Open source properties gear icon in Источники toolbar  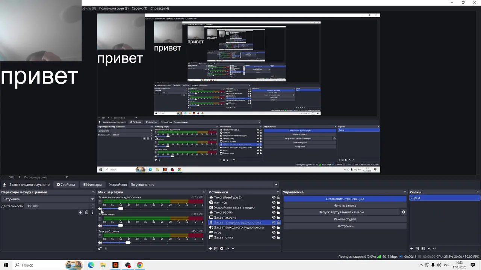pyautogui.click(x=222, y=249)
